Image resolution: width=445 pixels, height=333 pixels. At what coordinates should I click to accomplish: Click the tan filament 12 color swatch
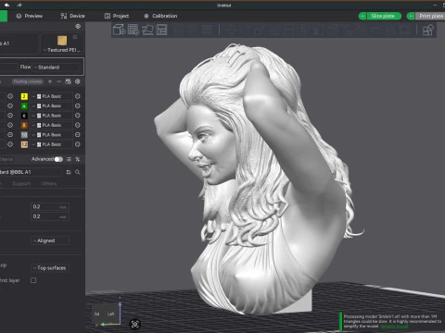coord(24,144)
